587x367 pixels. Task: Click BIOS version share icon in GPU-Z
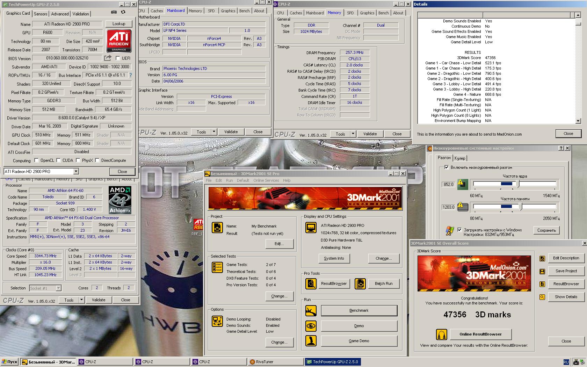coord(108,58)
